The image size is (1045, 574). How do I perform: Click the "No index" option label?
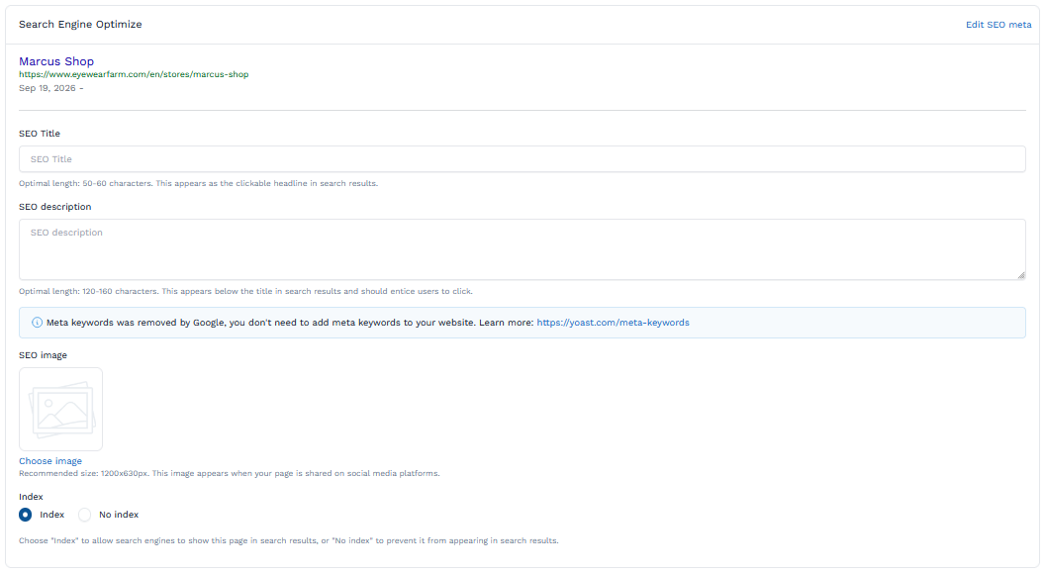coord(119,515)
